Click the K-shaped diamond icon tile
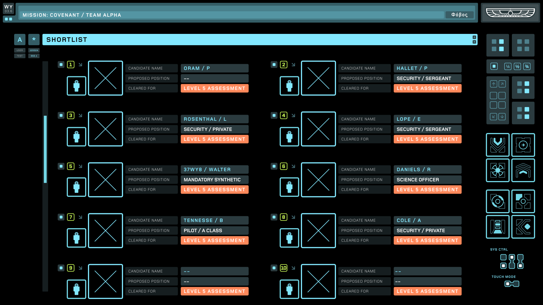The height and width of the screenshot is (305, 543). 523,227
